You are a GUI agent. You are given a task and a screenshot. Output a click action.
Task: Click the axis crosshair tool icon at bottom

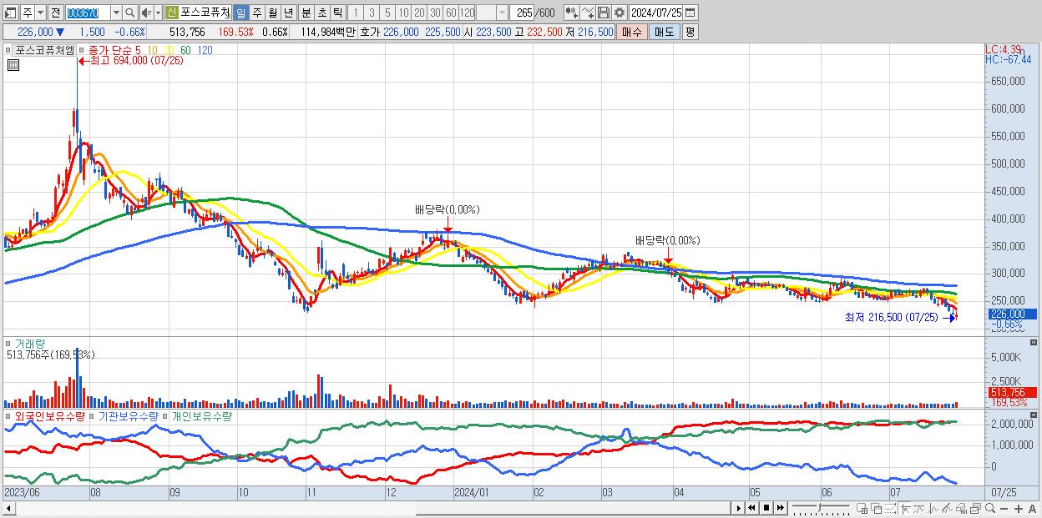click(905, 508)
